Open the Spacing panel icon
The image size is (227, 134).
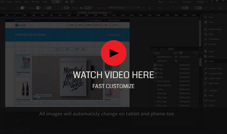[x=205, y=100]
